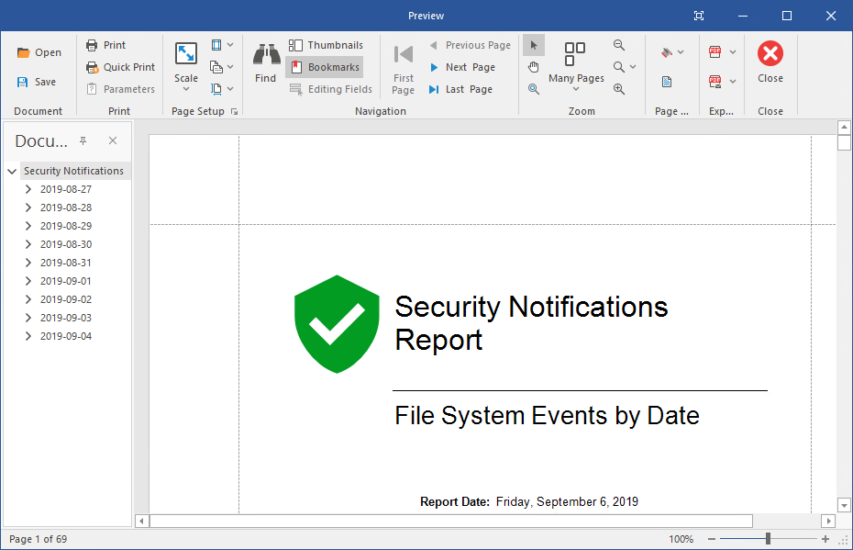
Task: Click the horizontal scrollbar right arrow
Action: coord(828,522)
